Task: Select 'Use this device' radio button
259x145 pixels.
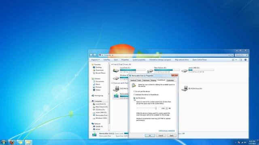Action: (134, 98)
